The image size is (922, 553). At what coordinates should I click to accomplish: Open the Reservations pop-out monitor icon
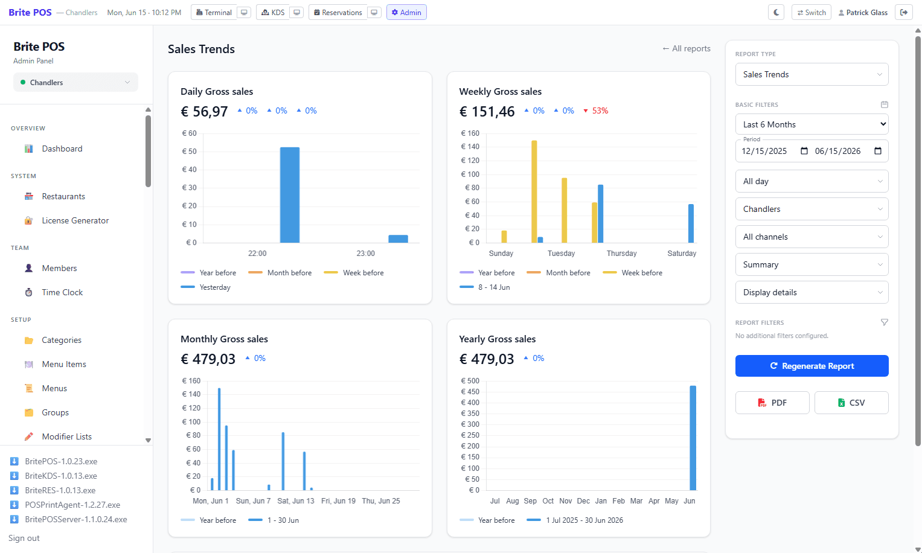pyautogui.click(x=374, y=12)
